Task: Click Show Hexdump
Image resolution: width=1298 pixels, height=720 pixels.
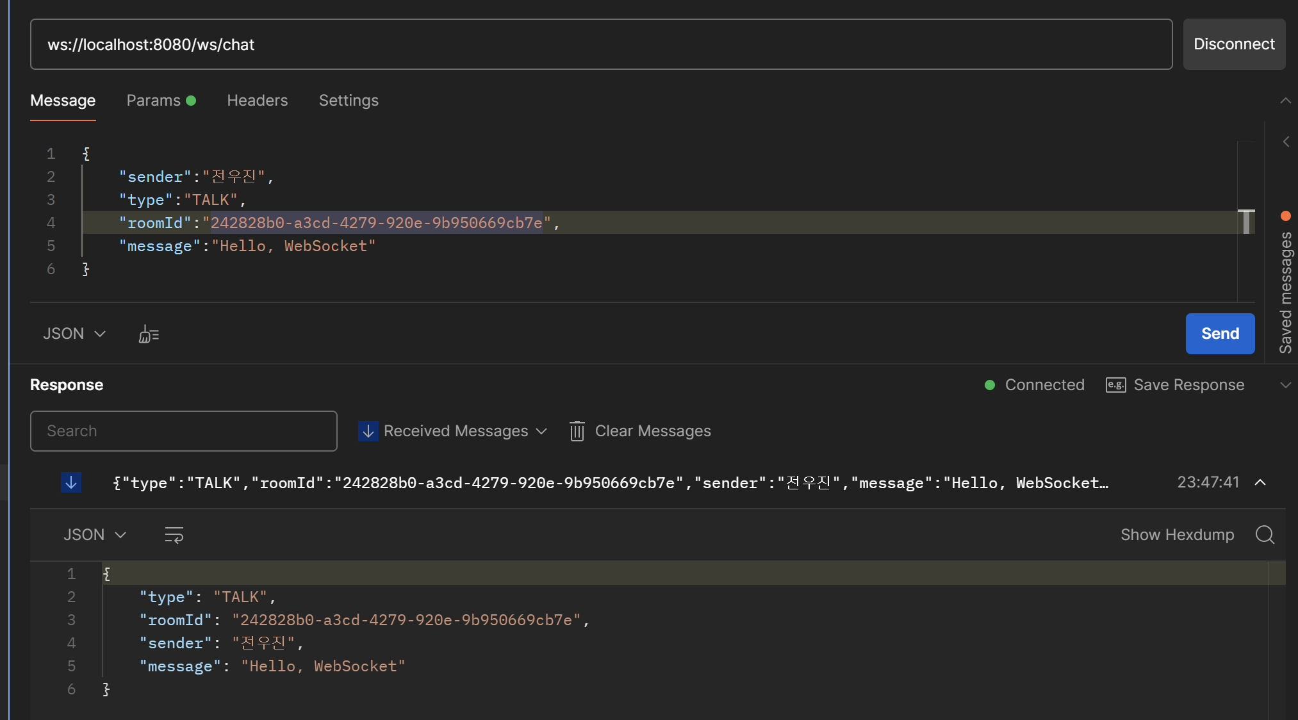Action: pos(1176,535)
